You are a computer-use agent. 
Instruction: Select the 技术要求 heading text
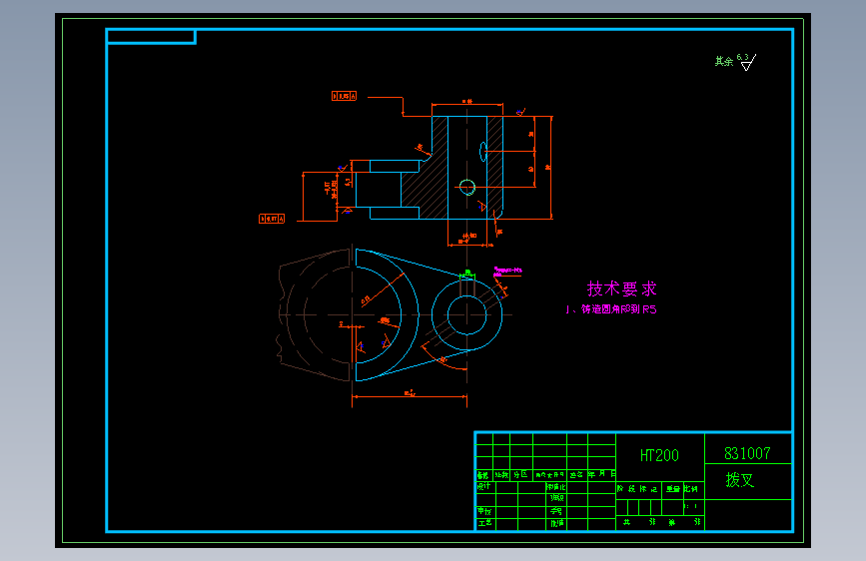point(622,288)
